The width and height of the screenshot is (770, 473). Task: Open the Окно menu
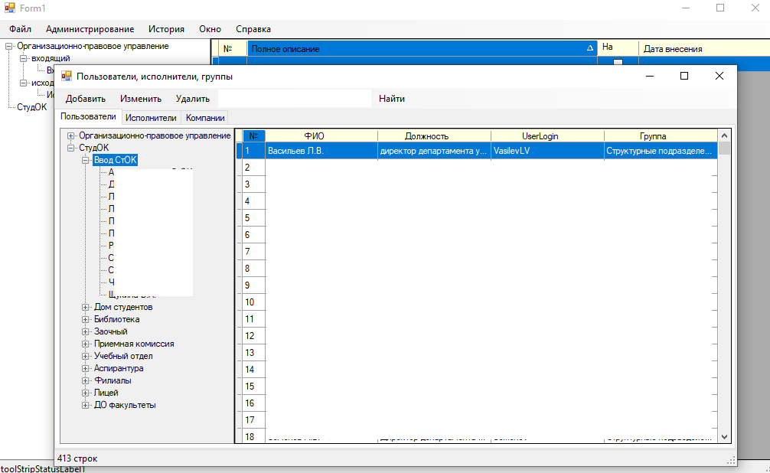210,29
